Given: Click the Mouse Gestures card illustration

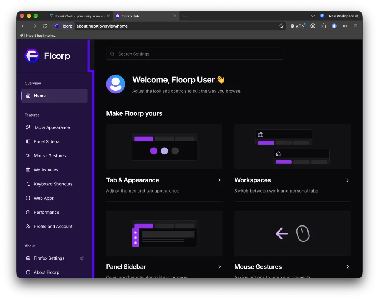Looking at the screenshot, I should [292, 233].
